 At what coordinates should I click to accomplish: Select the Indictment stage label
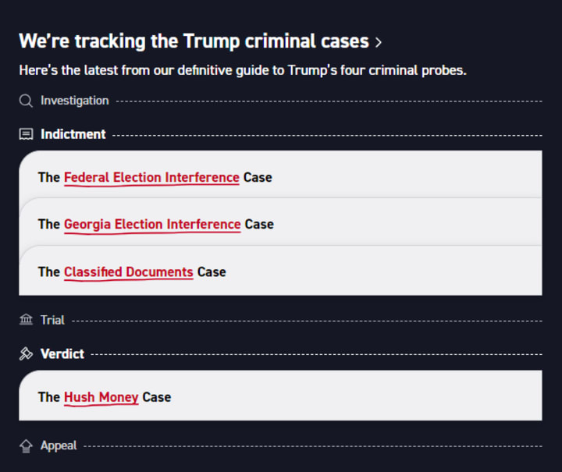73,134
